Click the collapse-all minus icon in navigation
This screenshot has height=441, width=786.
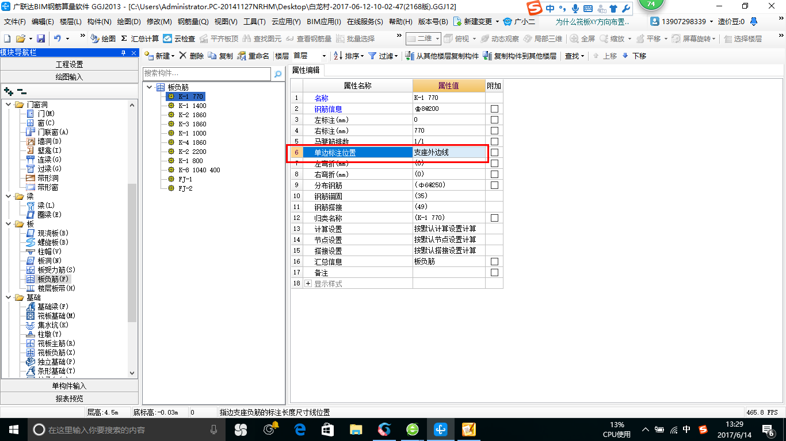22,91
